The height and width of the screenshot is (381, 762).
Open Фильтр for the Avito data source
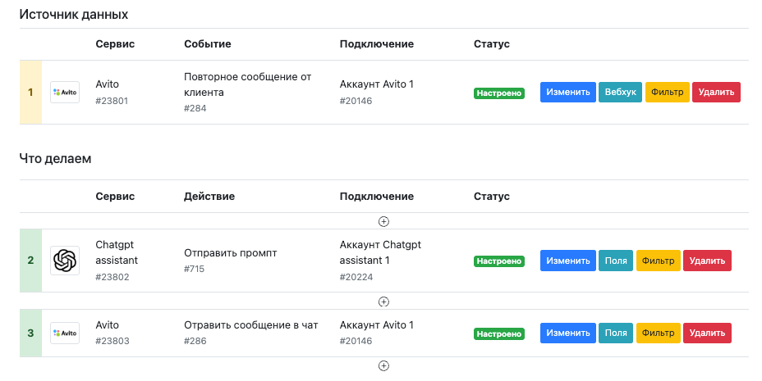(668, 92)
